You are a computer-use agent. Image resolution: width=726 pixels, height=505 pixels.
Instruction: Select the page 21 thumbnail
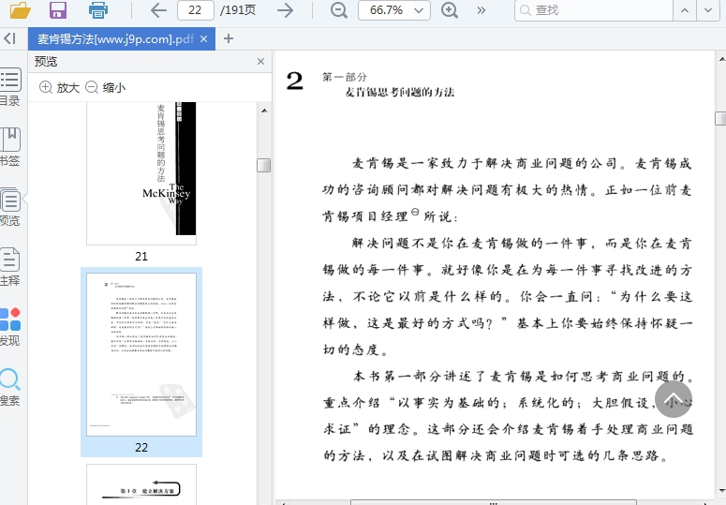click(x=141, y=173)
